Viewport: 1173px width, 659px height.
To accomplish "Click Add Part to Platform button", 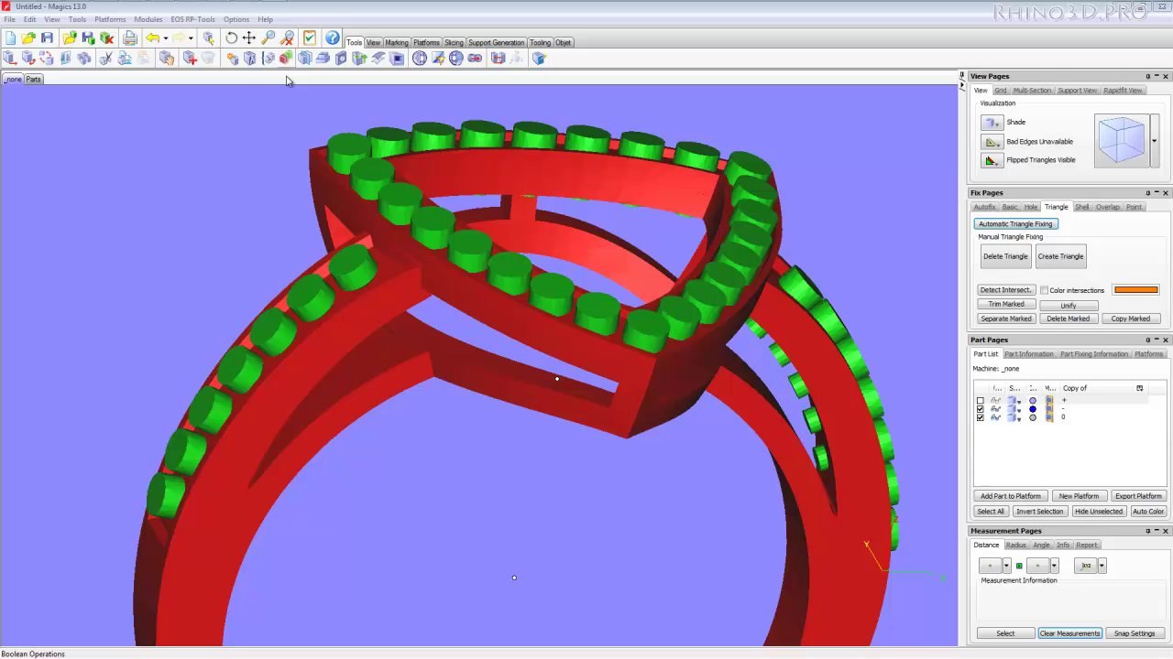I will (1011, 496).
